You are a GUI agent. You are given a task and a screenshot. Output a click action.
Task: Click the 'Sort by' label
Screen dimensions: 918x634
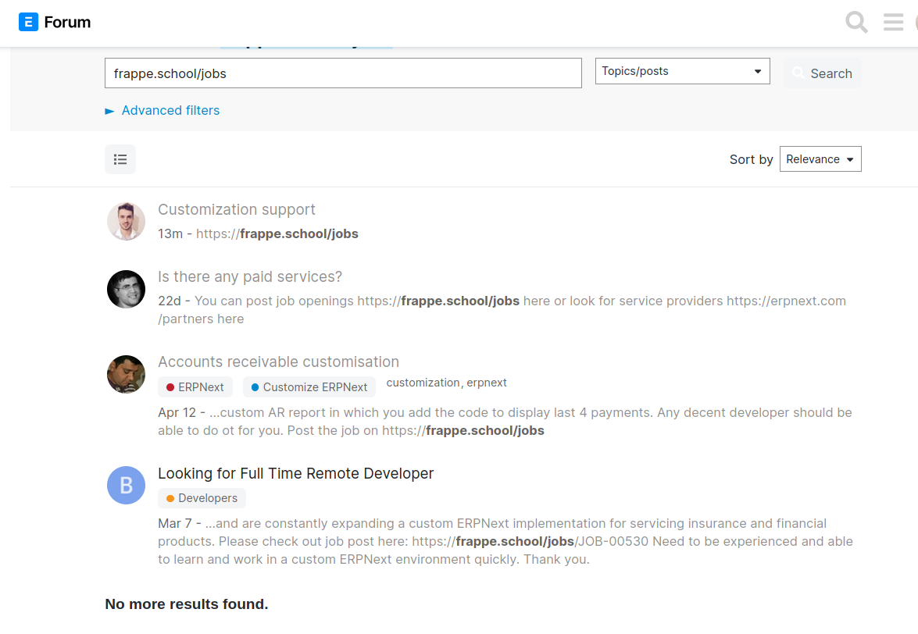751,159
